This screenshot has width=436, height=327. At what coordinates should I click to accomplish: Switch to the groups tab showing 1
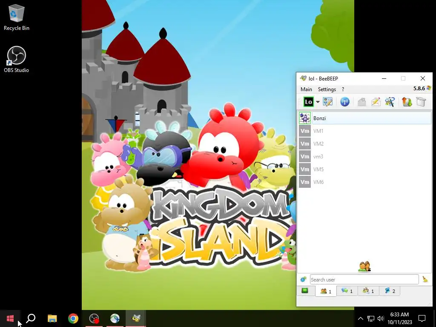point(368,291)
